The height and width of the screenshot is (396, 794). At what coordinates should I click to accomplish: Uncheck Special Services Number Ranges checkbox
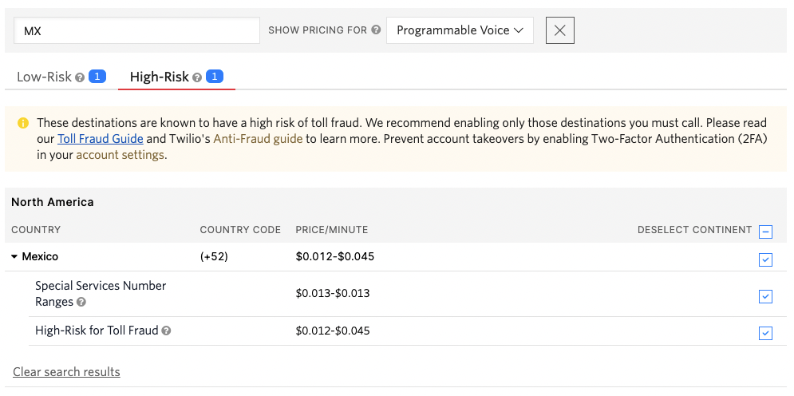click(x=765, y=296)
